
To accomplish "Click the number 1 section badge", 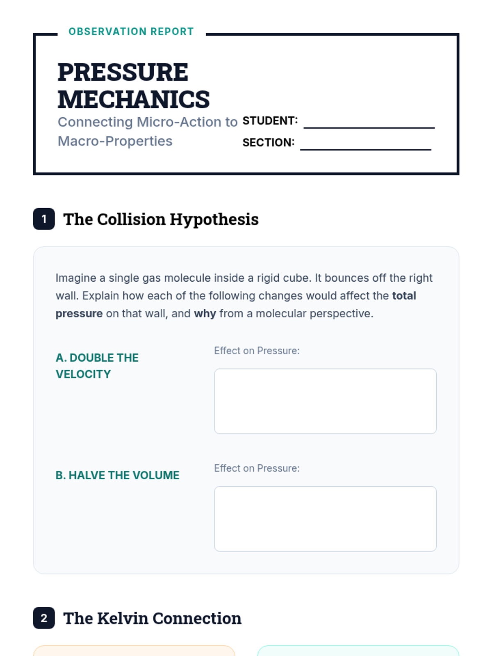I will pyautogui.click(x=44, y=219).
